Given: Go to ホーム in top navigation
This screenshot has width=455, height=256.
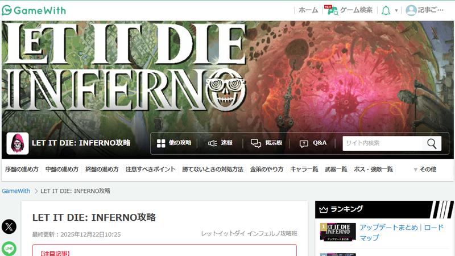Looking at the screenshot, I should pos(308,10).
